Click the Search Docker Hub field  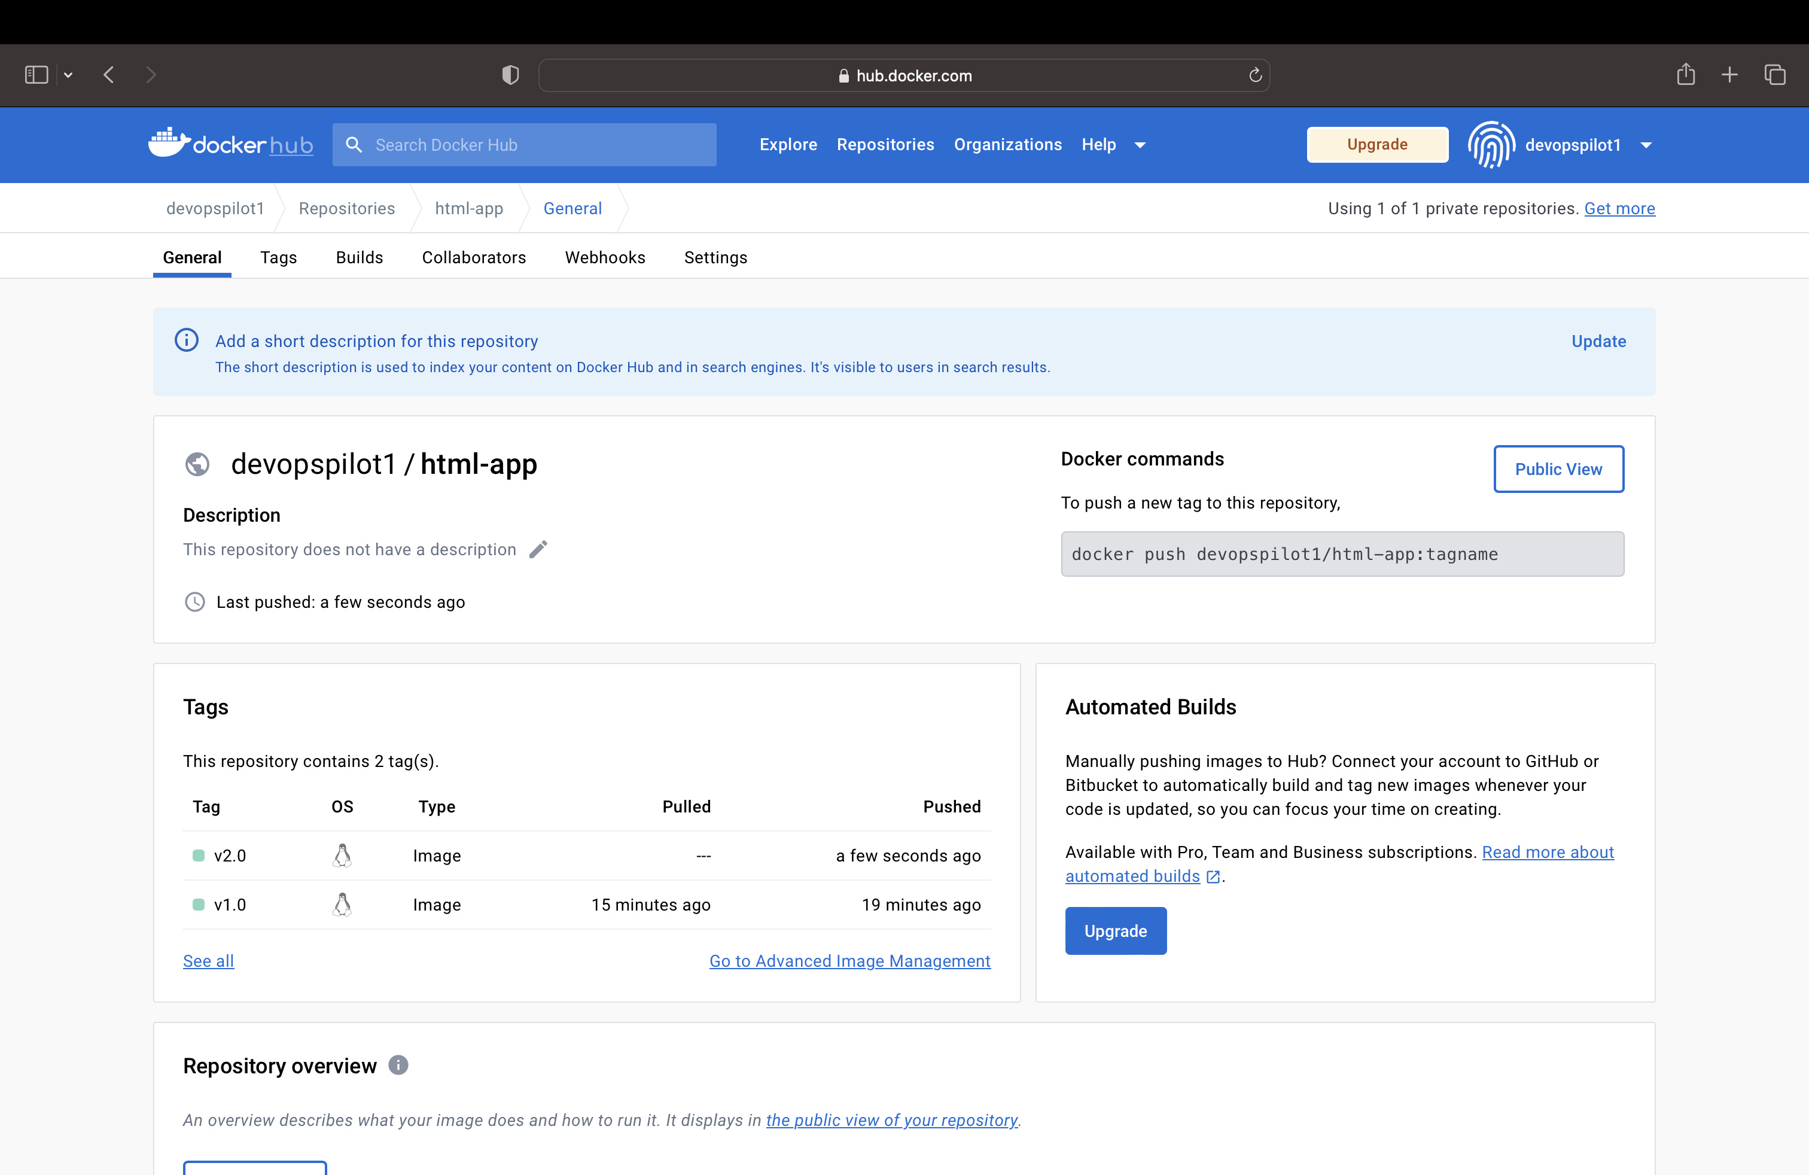(525, 144)
